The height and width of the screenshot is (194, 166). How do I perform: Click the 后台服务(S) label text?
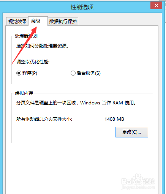tap(89, 73)
